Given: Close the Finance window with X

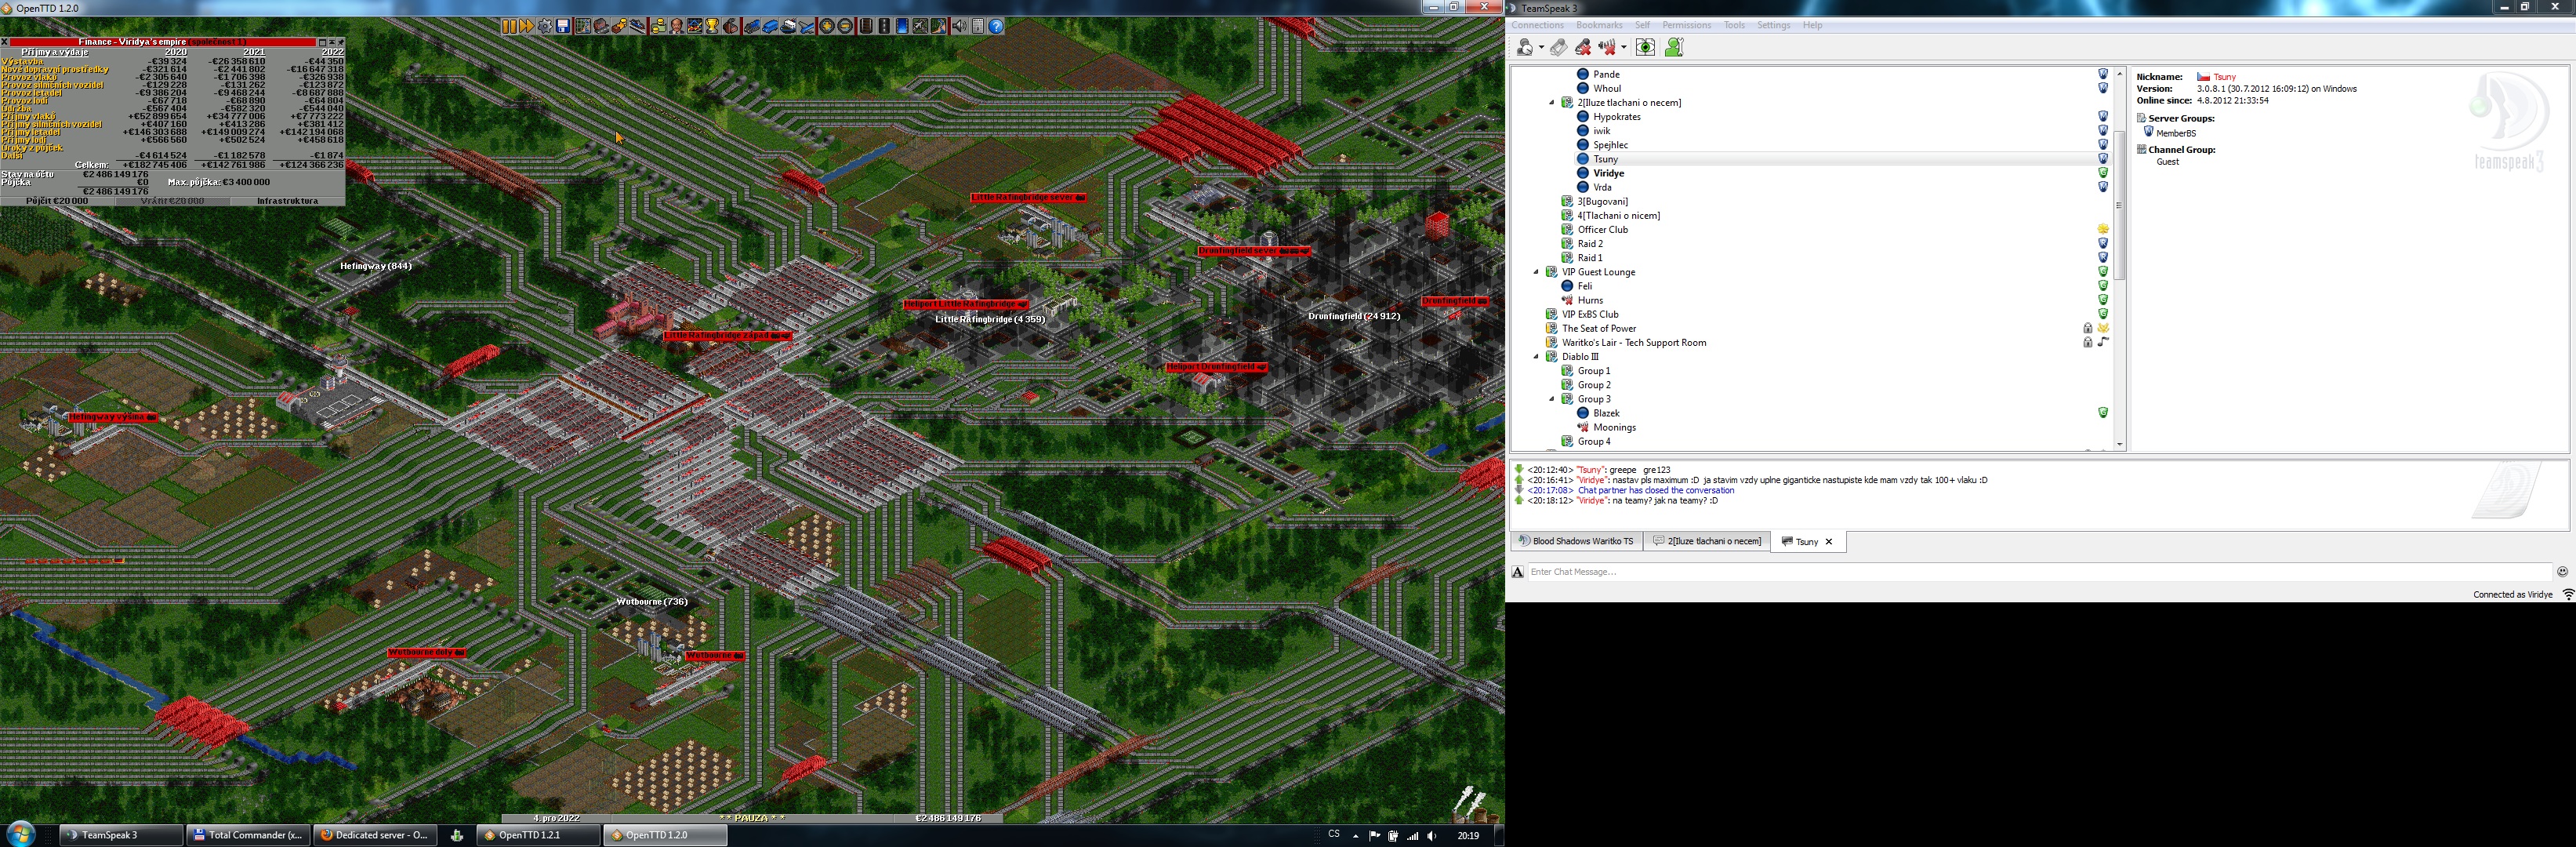Looking at the screenshot, I should 5,42.
